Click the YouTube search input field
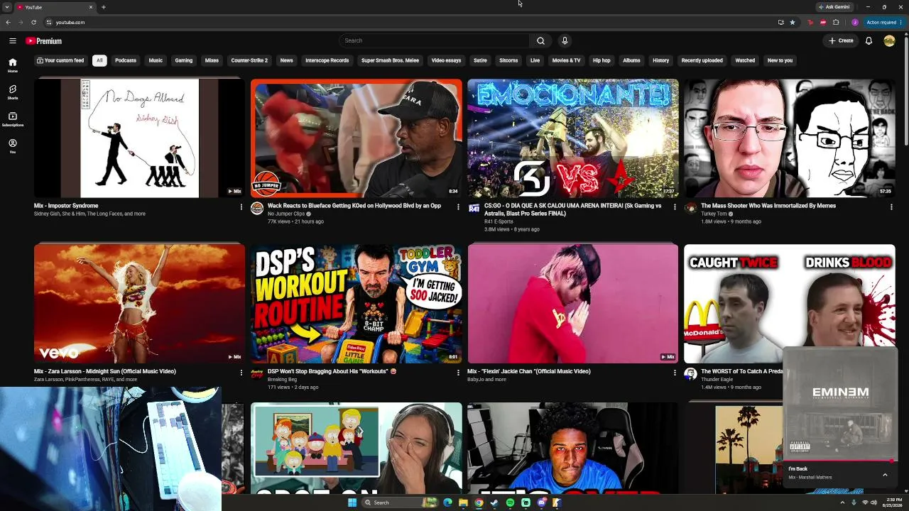Image resolution: width=909 pixels, height=511 pixels. tap(434, 40)
